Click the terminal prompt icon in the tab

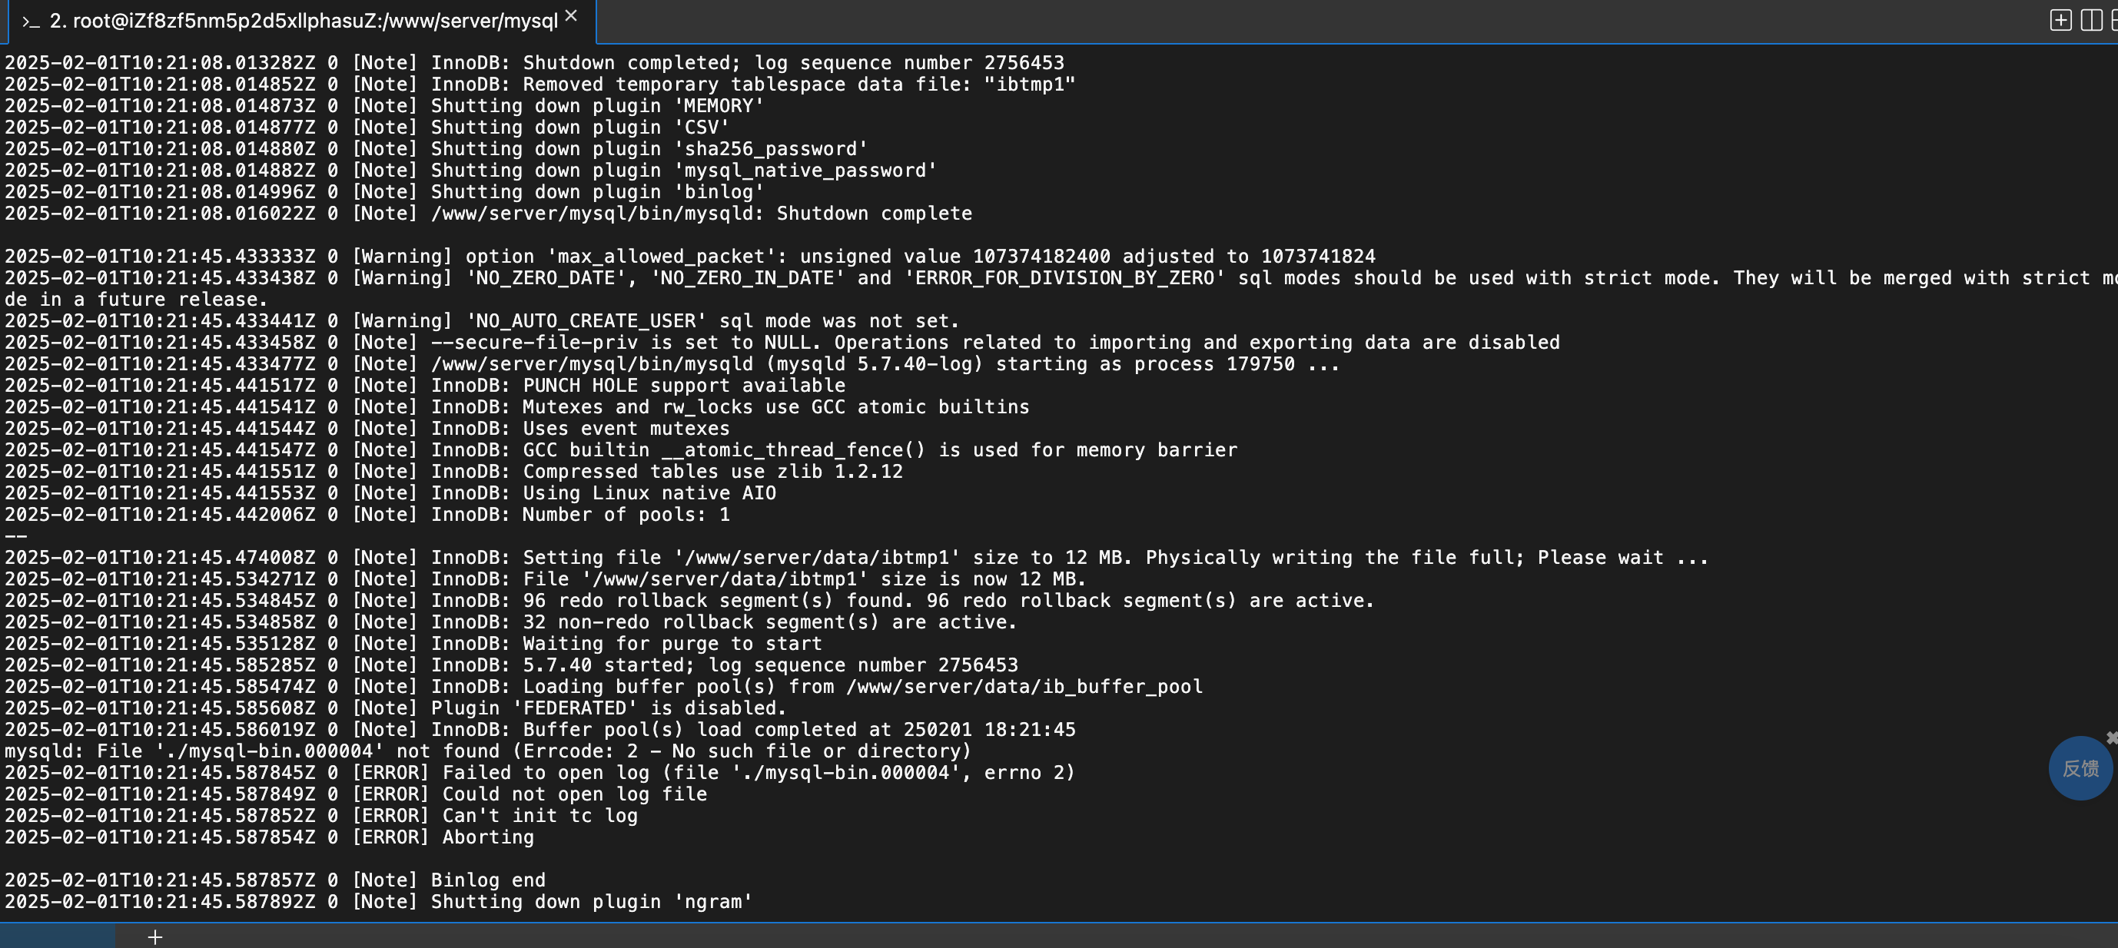(x=31, y=22)
